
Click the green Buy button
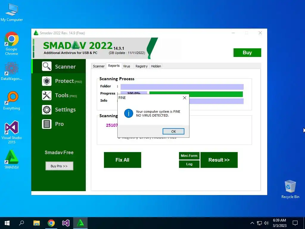pyautogui.click(x=247, y=52)
